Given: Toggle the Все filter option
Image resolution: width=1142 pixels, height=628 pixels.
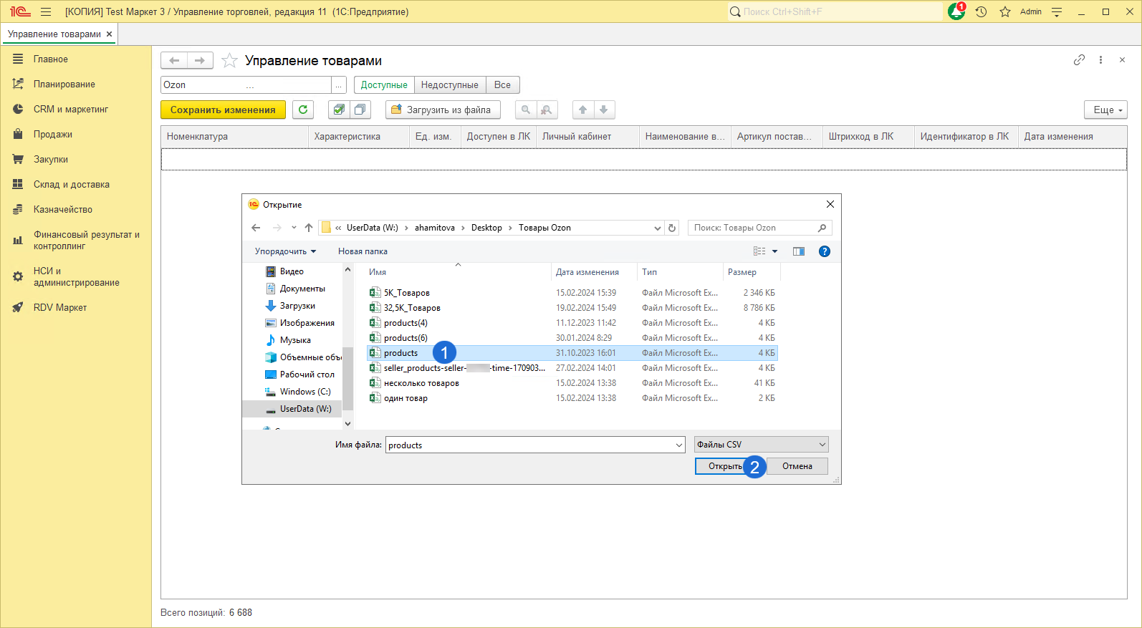Looking at the screenshot, I should tap(502, 85).
